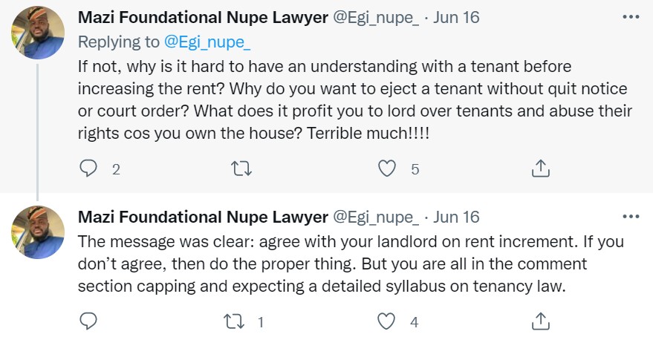Image resolution: width=653 pixels, height=337 pixels.
Task: Click the @Egi_nupe_ handle on second tweet
Action: (x=377, y=217)
